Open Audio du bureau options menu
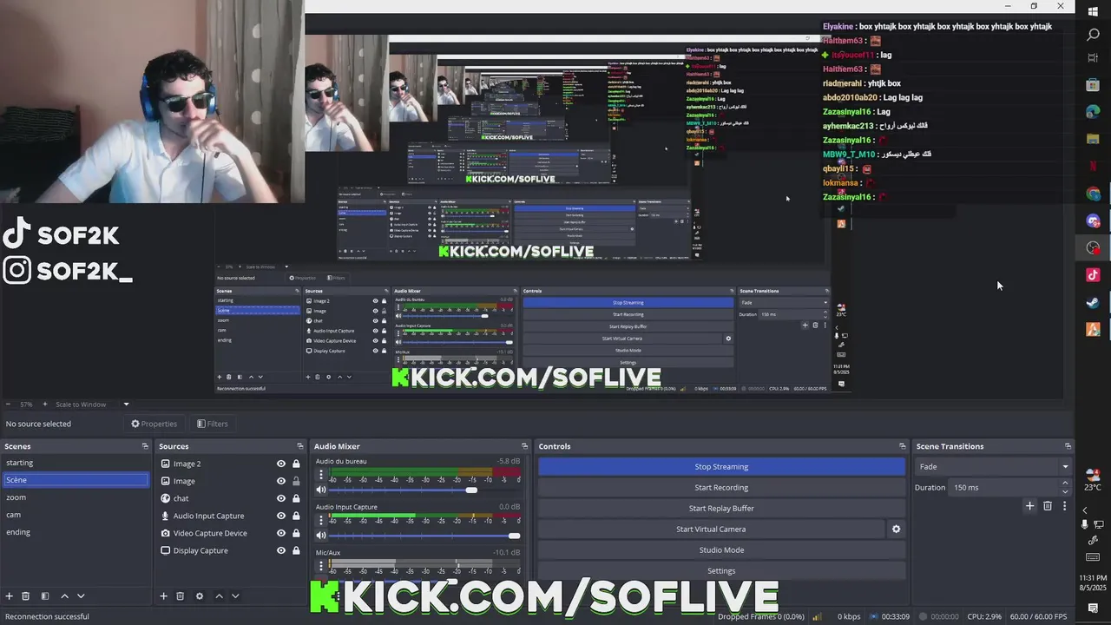Screen dimensions: 1111x625 point(321,475)
